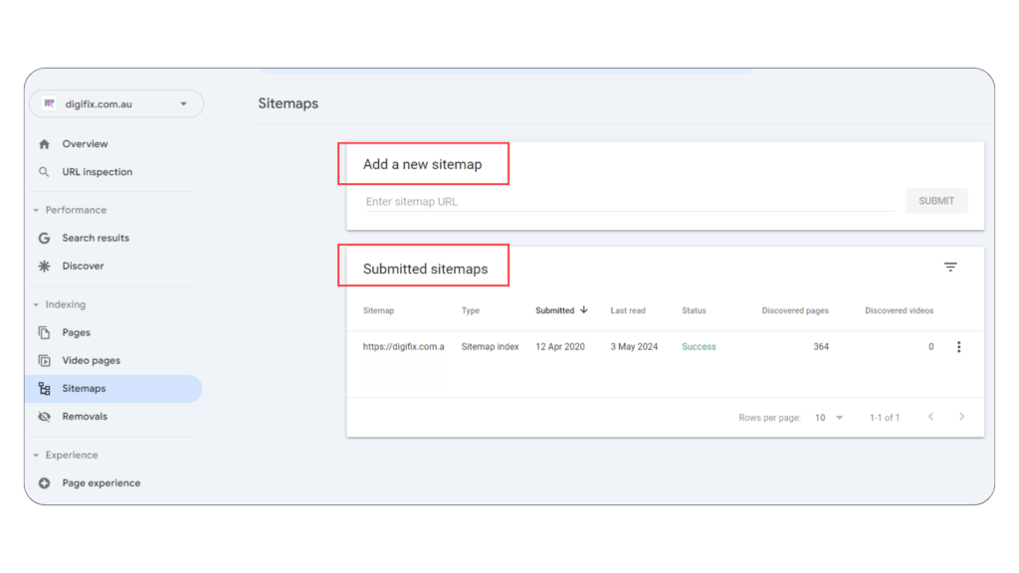The image size is (1019, 573).
Task: Sort by the Submitted column arrow
Action: pos(585,309)
